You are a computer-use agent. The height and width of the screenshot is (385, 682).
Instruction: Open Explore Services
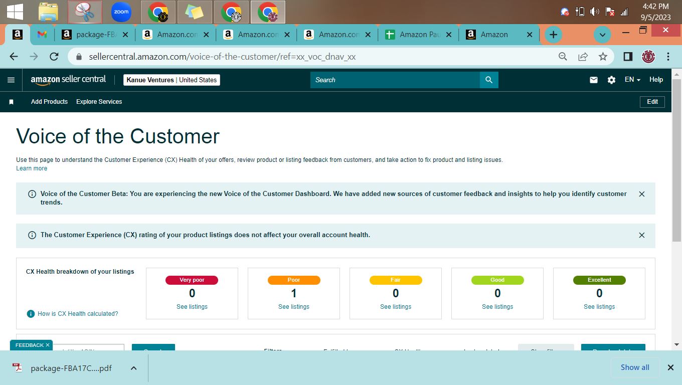tap(99, 102)
